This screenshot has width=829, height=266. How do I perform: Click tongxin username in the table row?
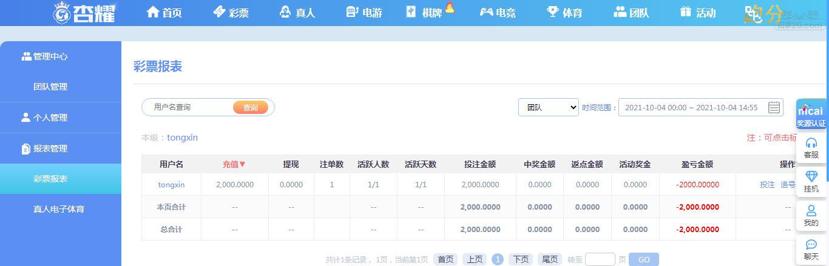171,185
